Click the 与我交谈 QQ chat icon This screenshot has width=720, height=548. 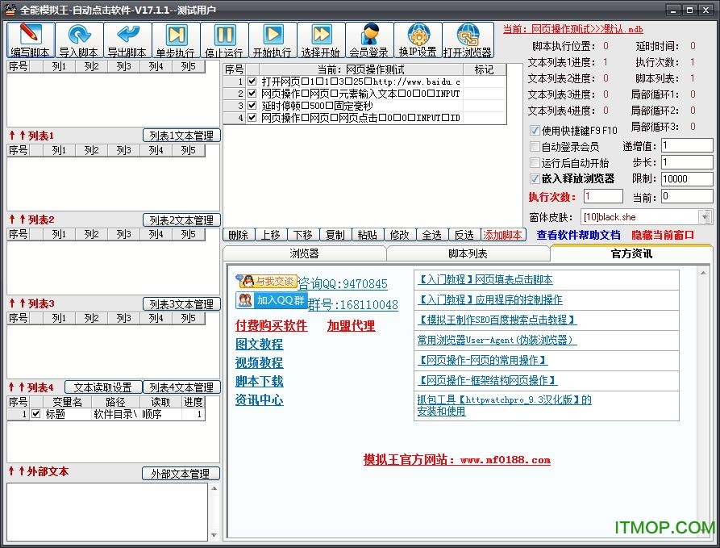pos(266,281)
